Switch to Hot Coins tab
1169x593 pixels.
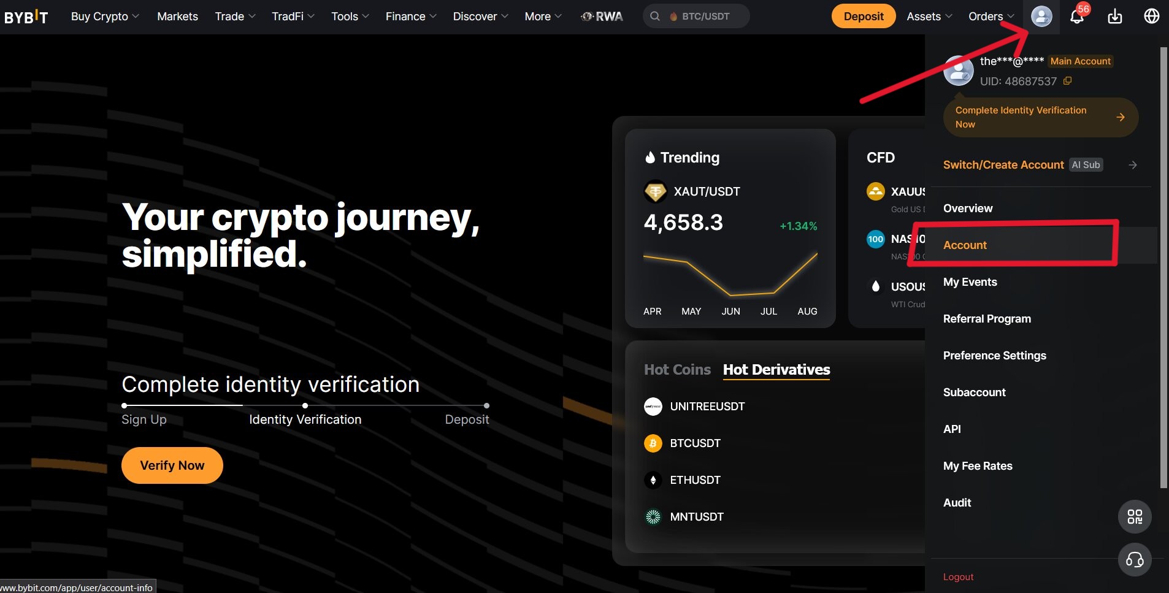tap(677, 370)
